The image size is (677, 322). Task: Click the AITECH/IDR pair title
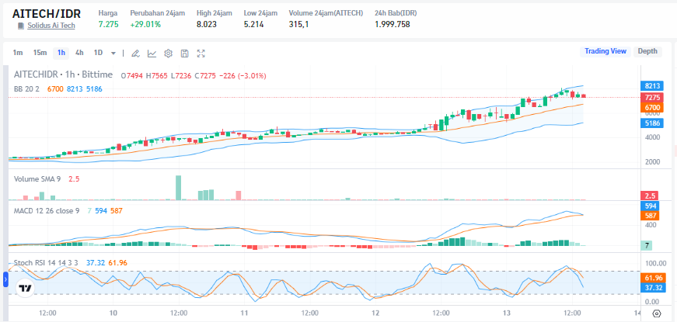click(x=46, y=13)
